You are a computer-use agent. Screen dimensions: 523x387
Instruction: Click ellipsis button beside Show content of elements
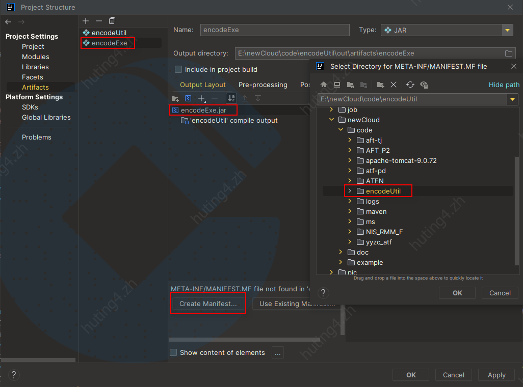point(278,353)
